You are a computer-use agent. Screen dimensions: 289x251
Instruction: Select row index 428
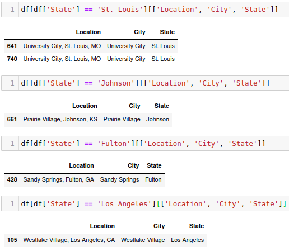pyautogui.click(x=12, y=179)
